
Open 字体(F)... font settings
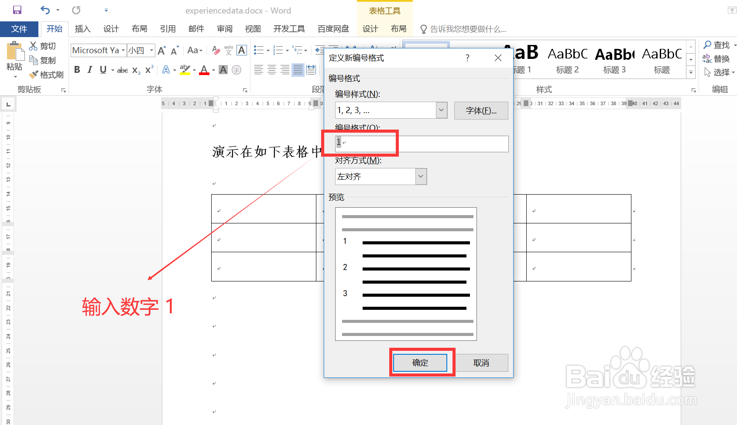(481, 110)
